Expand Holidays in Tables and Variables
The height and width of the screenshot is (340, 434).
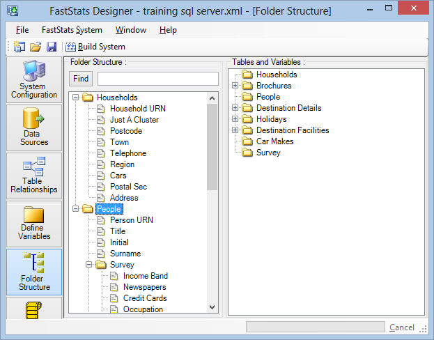tap(235, 119)
